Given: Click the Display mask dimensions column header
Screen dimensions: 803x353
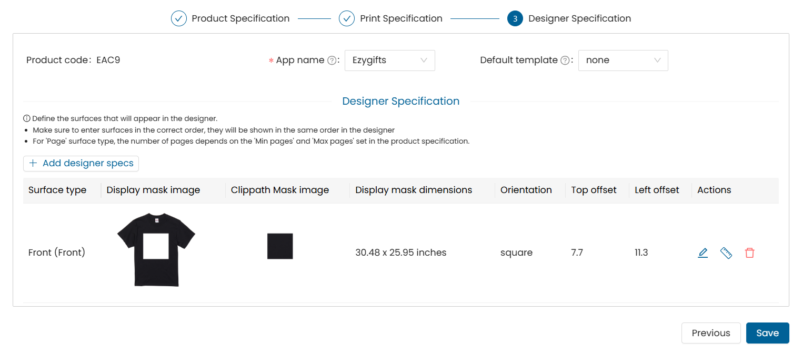Looking at the screenshot, I should point(414,190).
